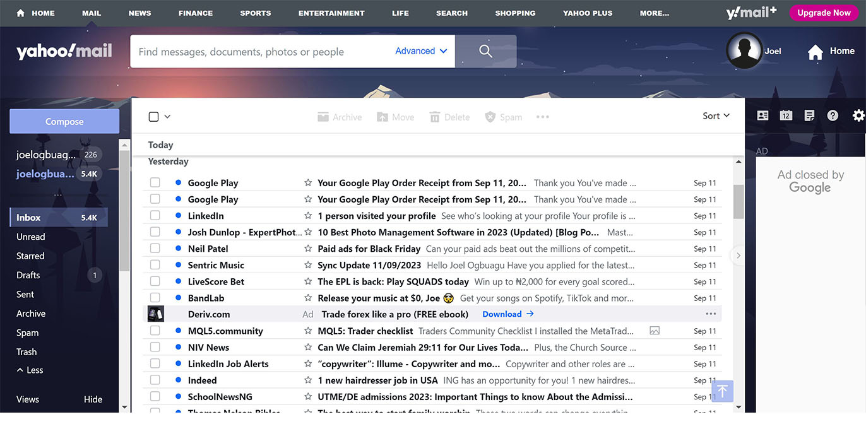Open the Advanced search dropdown
This screenshot has height=424, width=866.
(421, 51)
